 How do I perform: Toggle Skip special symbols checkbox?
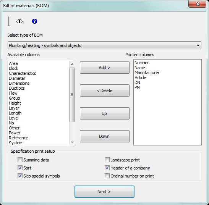(20, 176)
